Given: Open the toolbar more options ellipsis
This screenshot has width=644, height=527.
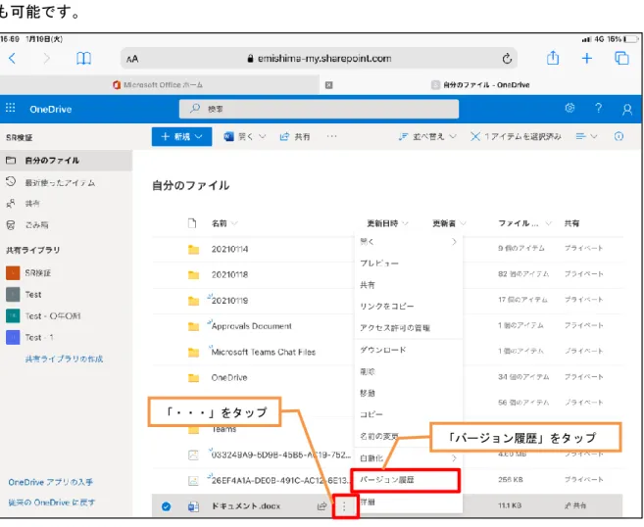Looking at the screenshot, I should [332, 136].
